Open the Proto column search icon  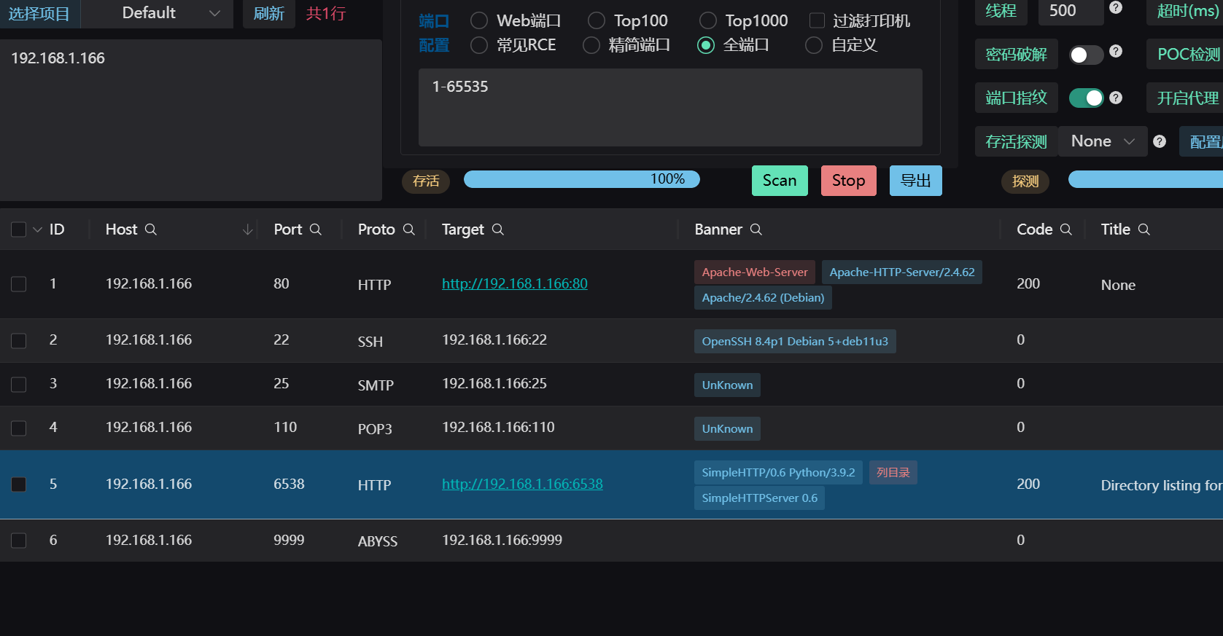(x=409, y=229)
